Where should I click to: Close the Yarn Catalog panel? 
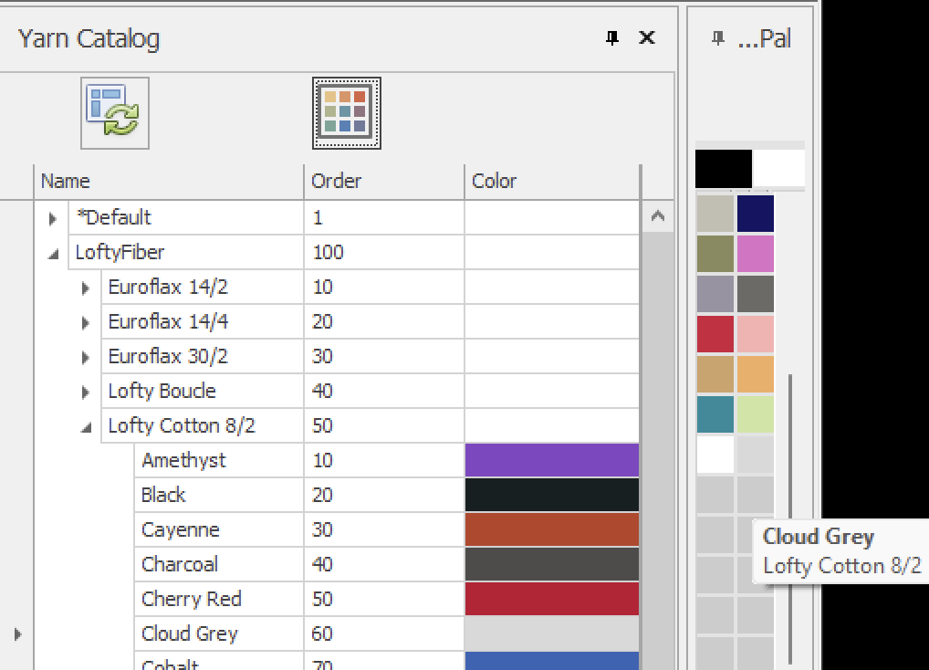647,37
